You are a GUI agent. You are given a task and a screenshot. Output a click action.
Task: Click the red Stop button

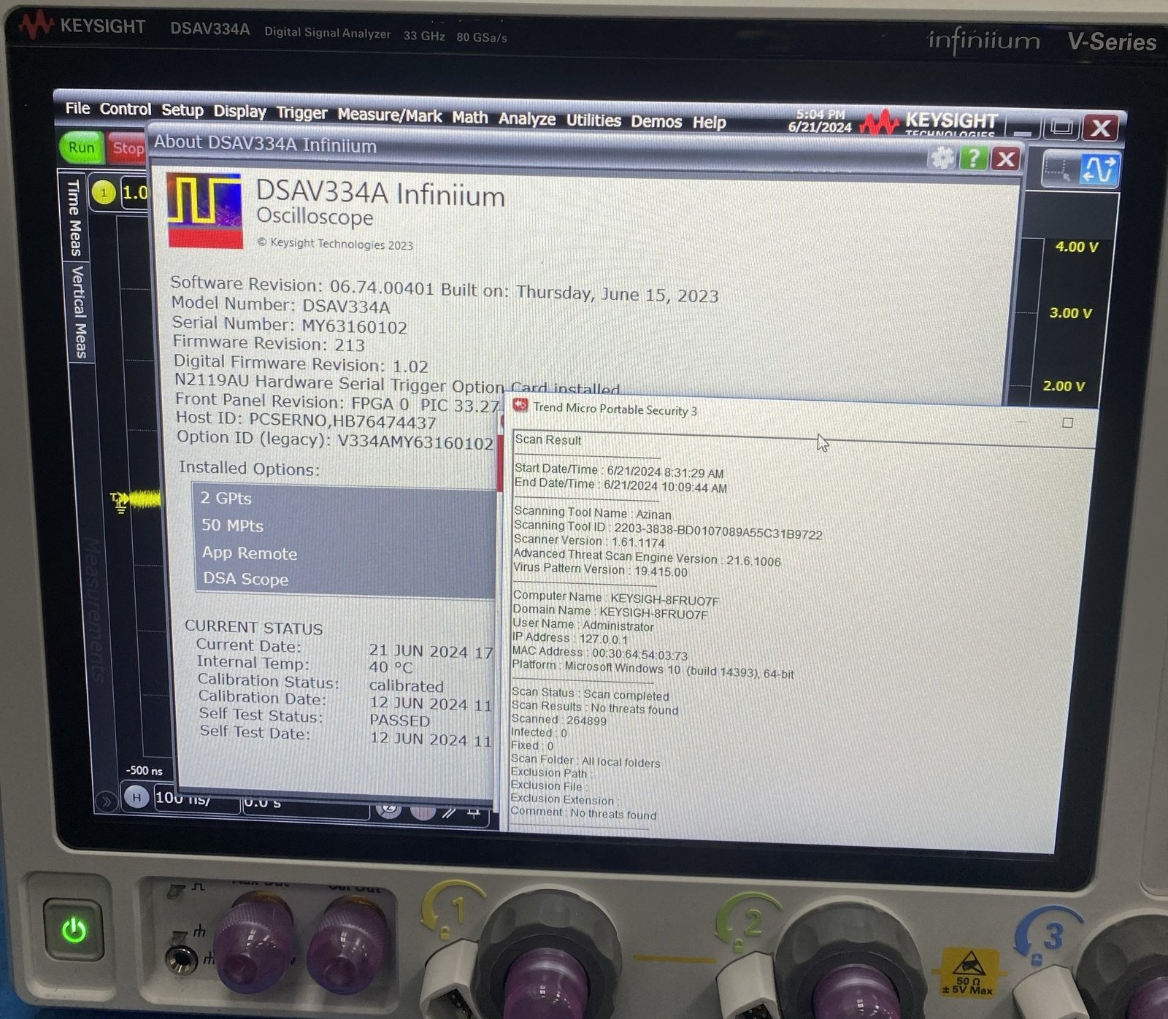click(127, 149)
